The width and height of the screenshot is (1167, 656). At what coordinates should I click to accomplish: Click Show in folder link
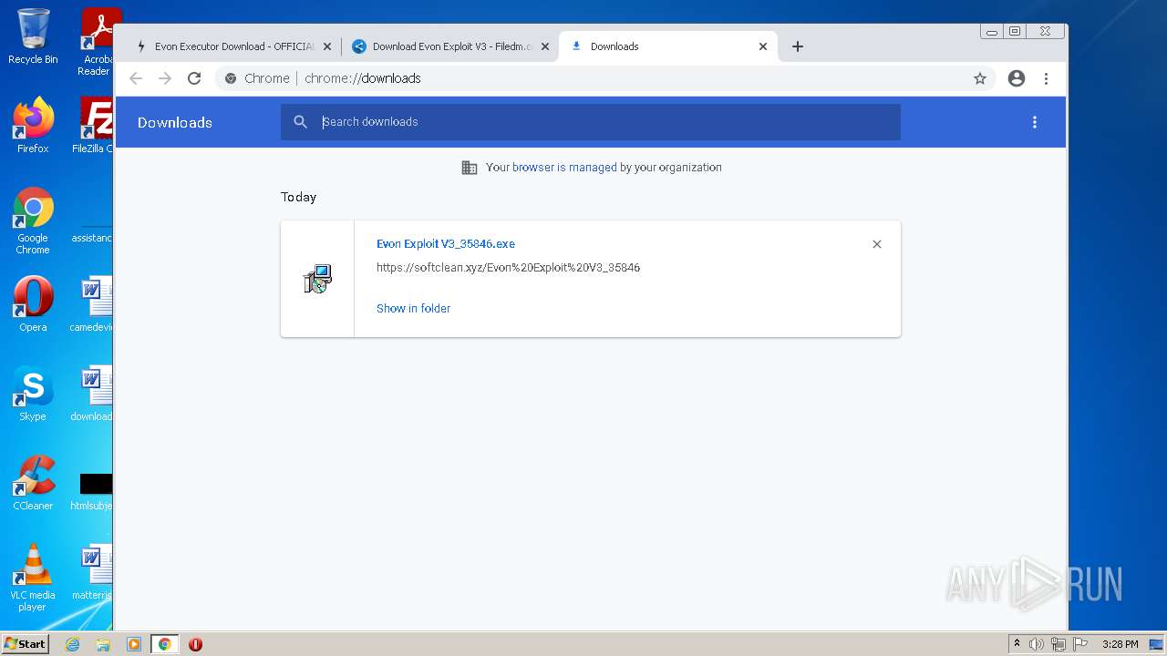pos(414,308)
